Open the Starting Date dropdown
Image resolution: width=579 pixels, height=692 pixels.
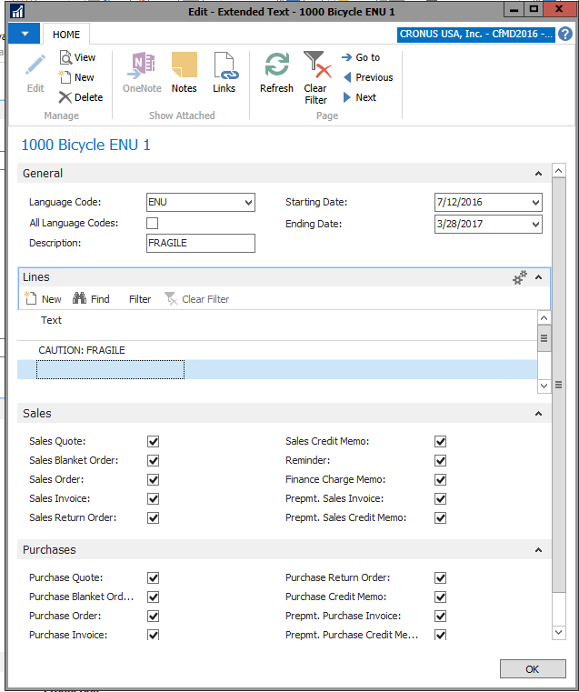coord(534,203)
